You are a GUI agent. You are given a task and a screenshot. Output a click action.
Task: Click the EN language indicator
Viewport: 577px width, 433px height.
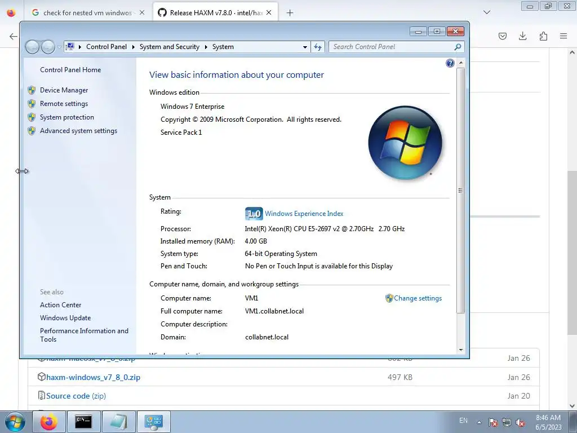point(463,421)
